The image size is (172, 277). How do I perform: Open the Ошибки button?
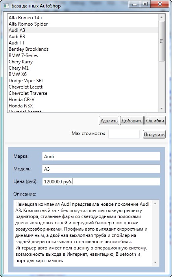click(x=155, y=121)
